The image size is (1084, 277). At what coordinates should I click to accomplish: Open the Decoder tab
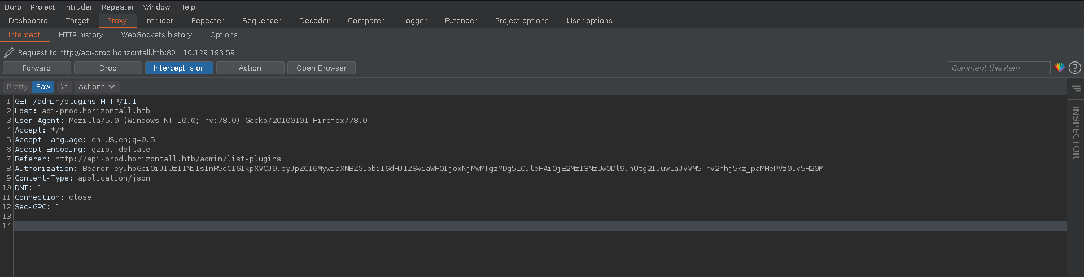tap(314, 20)
